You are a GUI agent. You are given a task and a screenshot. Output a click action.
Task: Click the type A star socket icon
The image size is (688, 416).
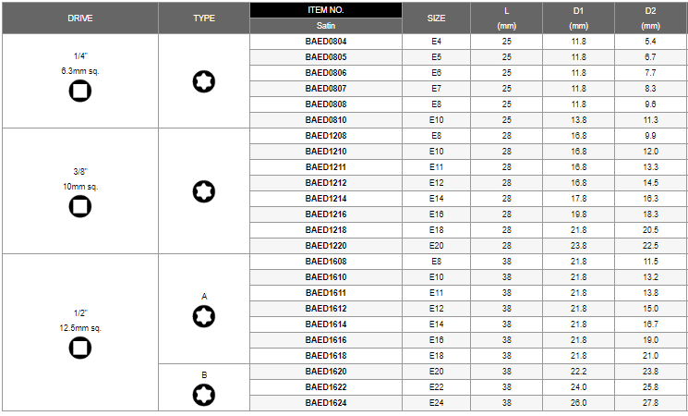click(203, 316)
